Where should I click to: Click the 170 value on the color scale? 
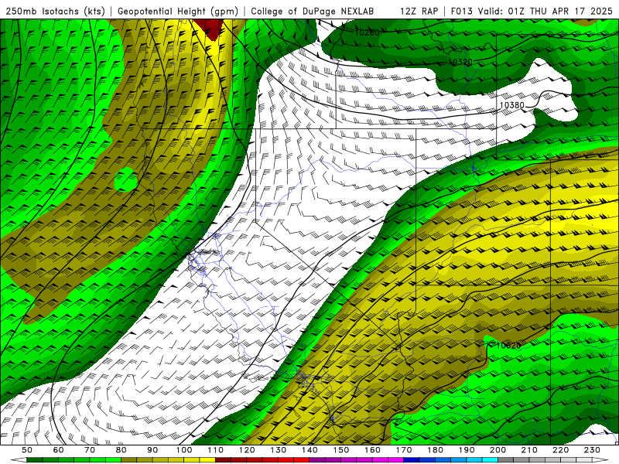[x=404, y=450]
